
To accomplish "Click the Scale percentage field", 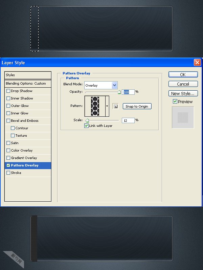I will (x=128, y=120).
